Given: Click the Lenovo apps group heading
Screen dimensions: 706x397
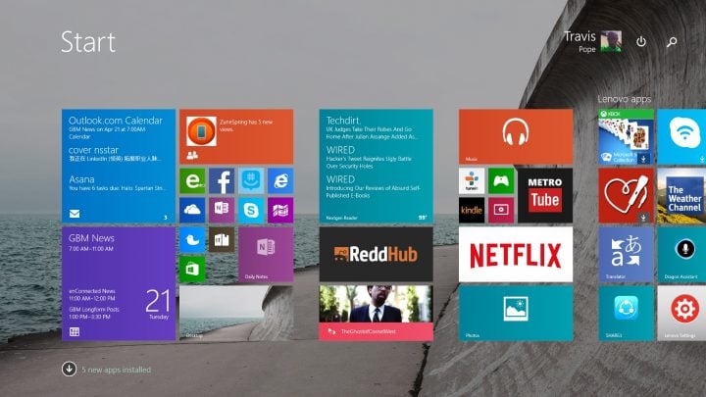Looking at the screenshot, I should coord(624,99).
